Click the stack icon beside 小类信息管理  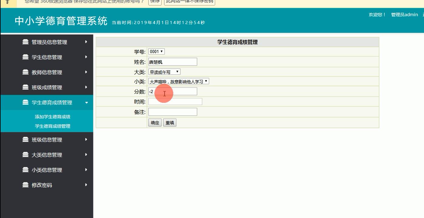click(25, 170)
